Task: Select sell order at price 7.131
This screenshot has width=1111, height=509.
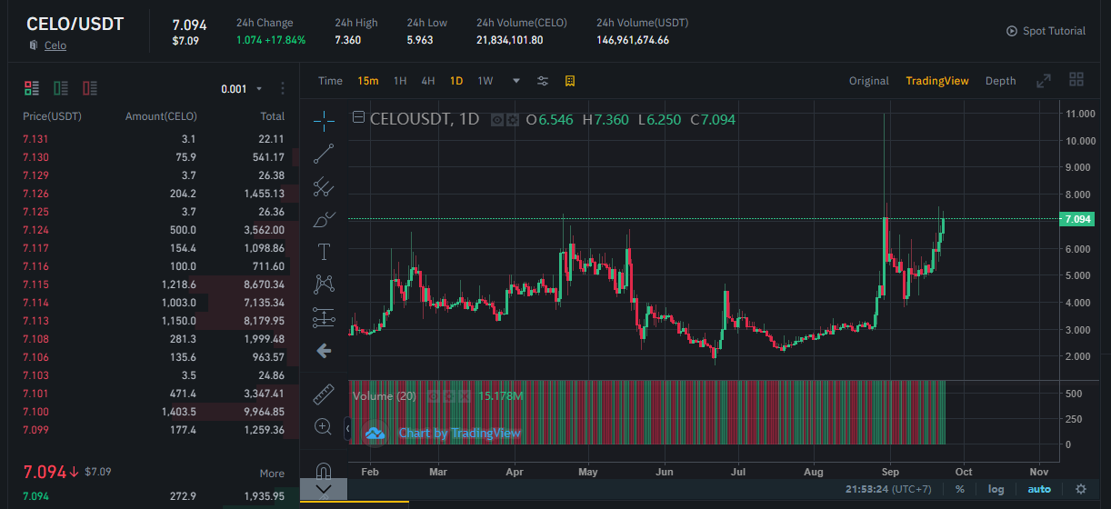Action: pyautogui.click(x=154, y=139)
